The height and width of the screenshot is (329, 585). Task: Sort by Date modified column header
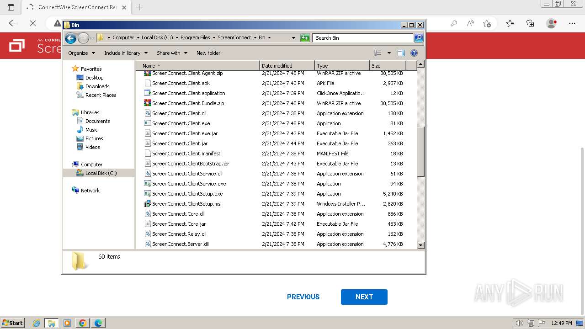[x=287, y=66]
